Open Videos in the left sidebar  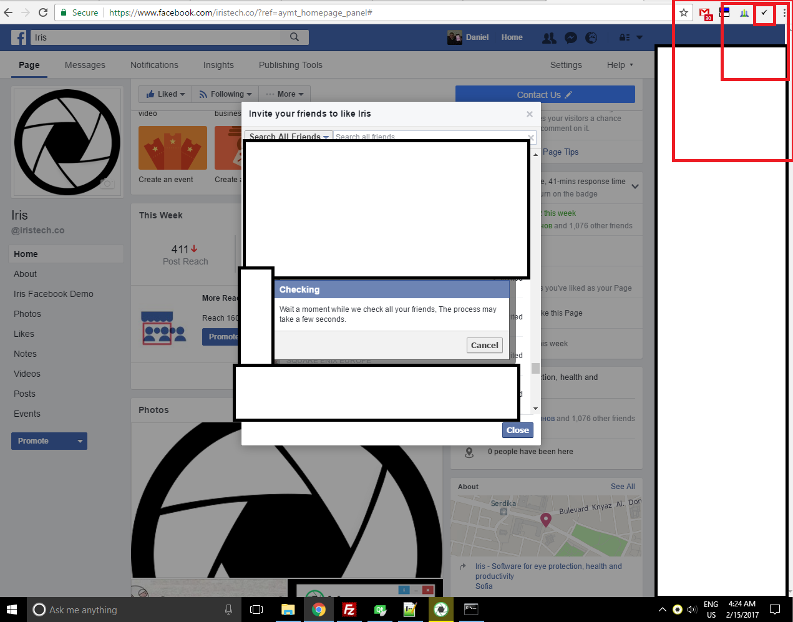coord(27,374)
